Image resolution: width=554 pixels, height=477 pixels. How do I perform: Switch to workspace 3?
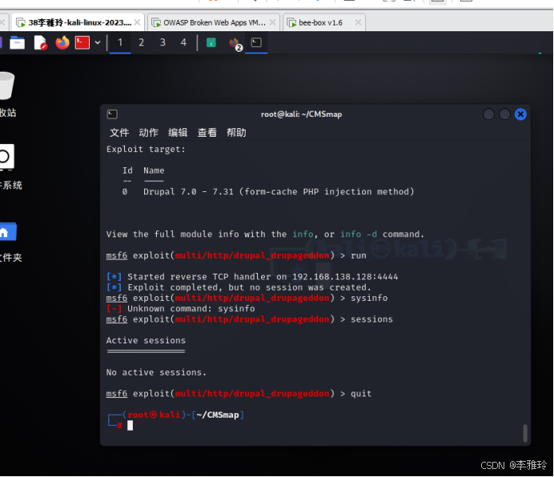point(163,42)
